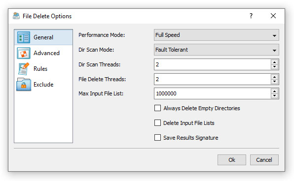Click the Exclude locked folder icon

click(24, 85)
